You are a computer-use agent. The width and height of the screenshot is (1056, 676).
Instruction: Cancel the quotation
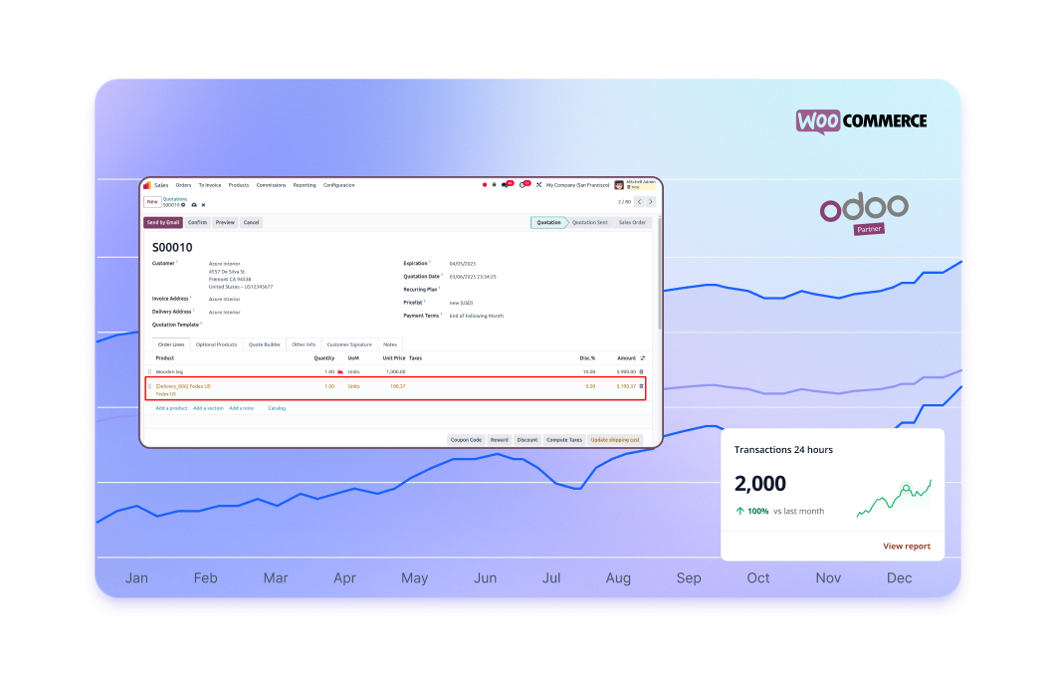tap(251, 222)
